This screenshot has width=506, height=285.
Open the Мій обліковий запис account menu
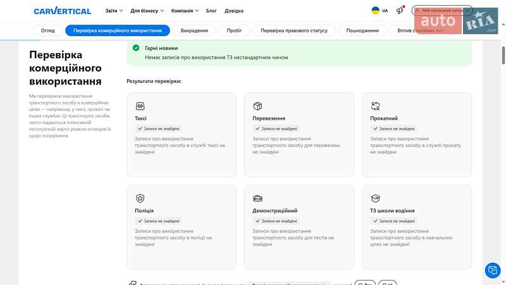(442, 11)
